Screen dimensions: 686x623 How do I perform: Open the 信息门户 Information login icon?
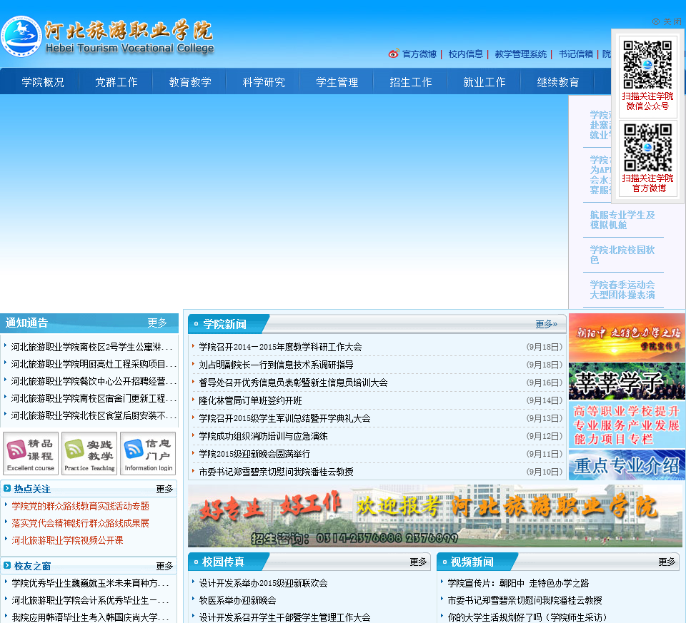point(148,453)
